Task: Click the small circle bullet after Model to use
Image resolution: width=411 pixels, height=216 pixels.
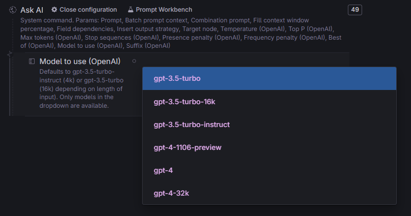Action: point(134,61)
